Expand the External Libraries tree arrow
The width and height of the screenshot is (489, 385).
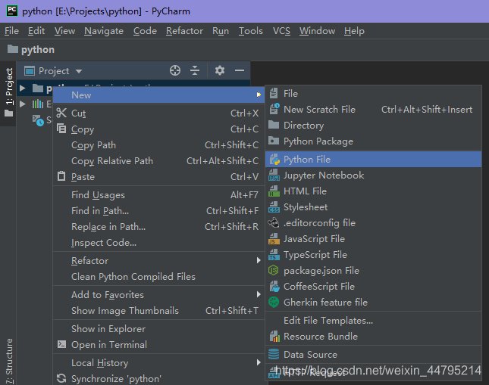pos(23,104)
